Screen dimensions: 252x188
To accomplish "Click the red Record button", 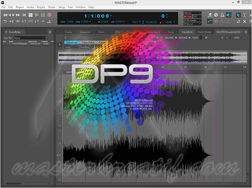I will (49, 15).
